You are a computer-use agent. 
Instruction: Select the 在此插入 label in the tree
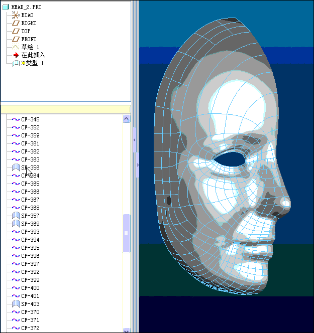tap(33, 55)
